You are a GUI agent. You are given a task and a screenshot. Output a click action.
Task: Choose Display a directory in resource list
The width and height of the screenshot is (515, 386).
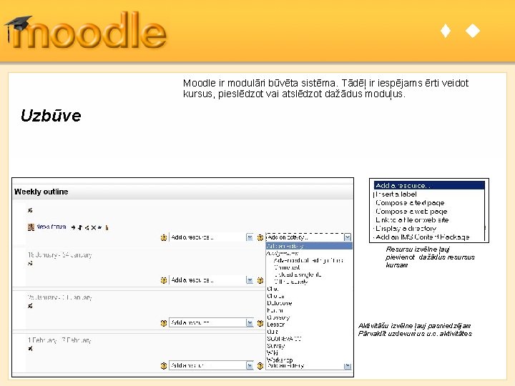click(x=406, y=229)
